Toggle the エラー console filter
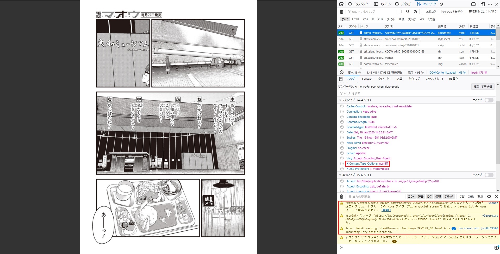The height and width of the screenshot is (254, 500). 411,197
